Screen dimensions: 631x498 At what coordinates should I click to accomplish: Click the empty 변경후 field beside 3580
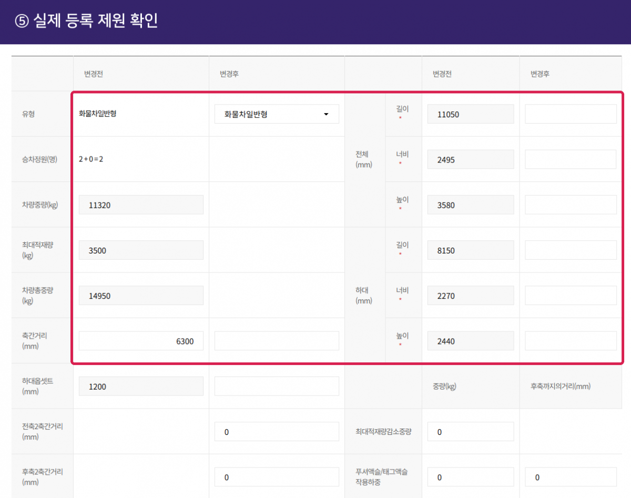point(571,205)
